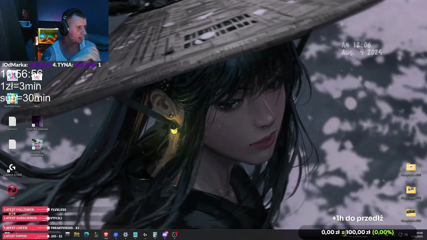Open the blue camera app in taskbar
This screenshot has height=240, width=427.
(116, 235)
